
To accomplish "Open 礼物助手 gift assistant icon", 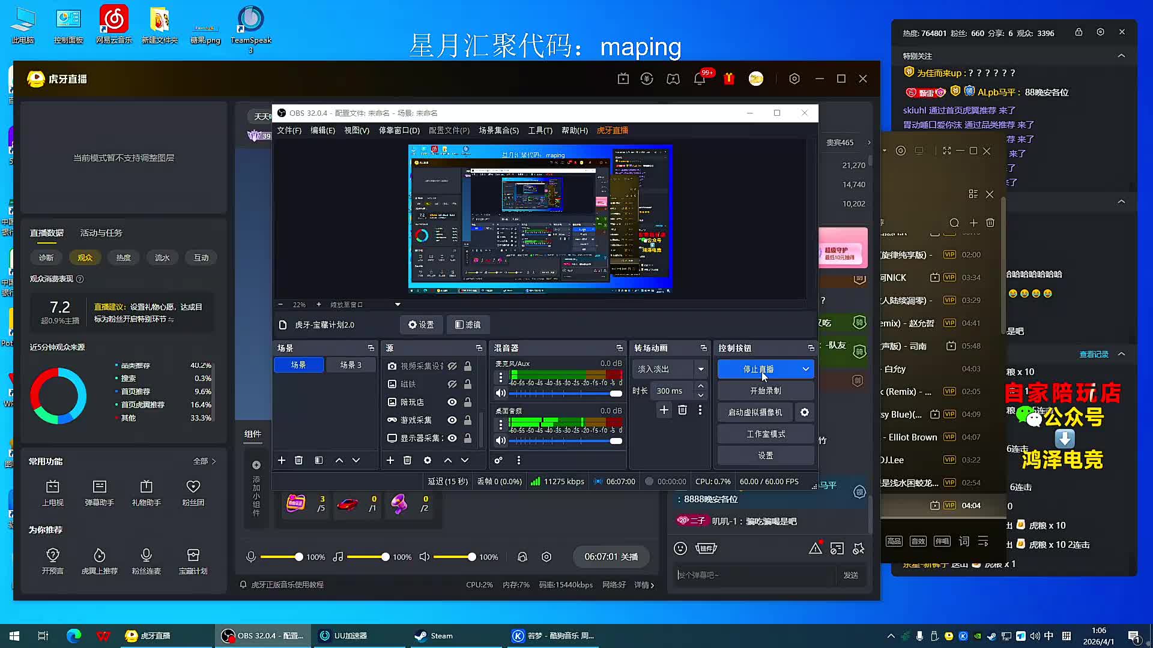I will tap(146, 487).
